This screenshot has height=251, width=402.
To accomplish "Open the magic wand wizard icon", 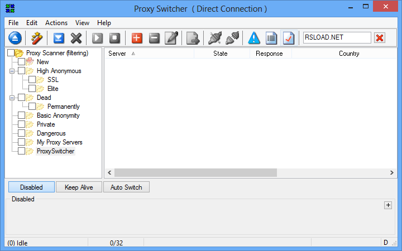I will [37, 38].
